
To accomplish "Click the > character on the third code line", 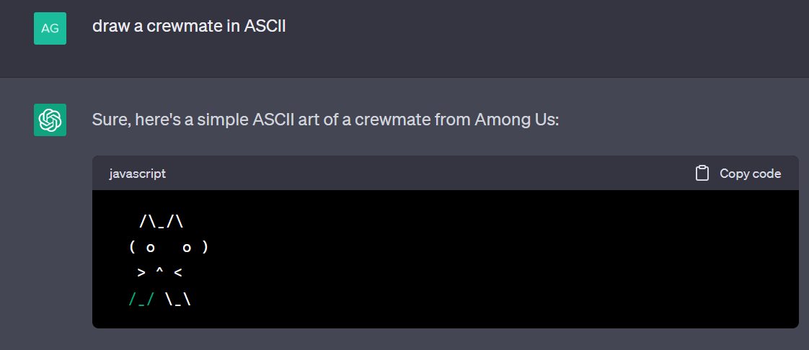I will [141, 273].
